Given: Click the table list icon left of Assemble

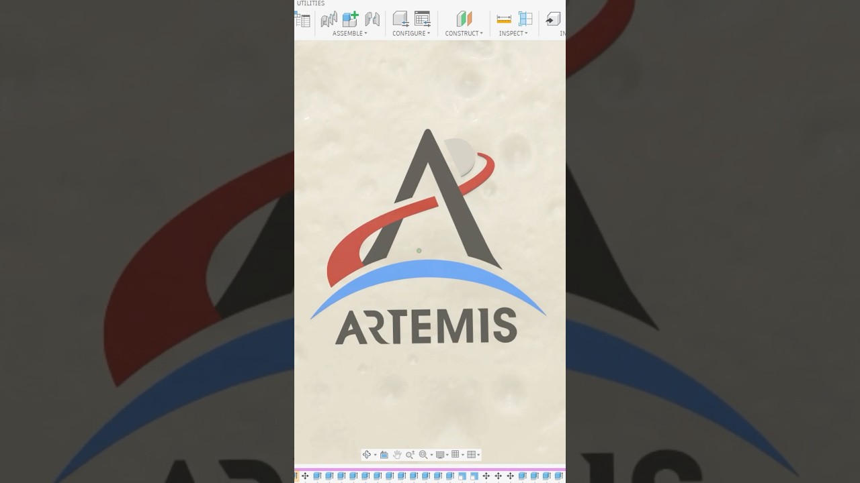Looking at the screenshot, I should pyautogui.click(x=302, y=19).
